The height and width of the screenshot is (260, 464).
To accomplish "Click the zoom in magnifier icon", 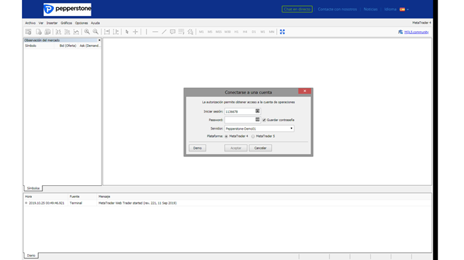I will 87,32.
